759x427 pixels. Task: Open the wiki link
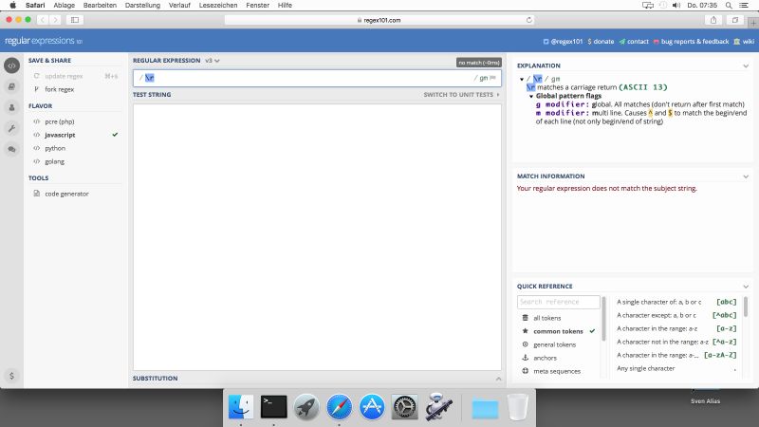[x=744, y=42]
